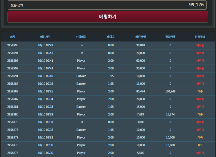Viewport: 216px width, 157px height.
Task: Click the 보유 금액 balance field
Action: tap(107, 5)
